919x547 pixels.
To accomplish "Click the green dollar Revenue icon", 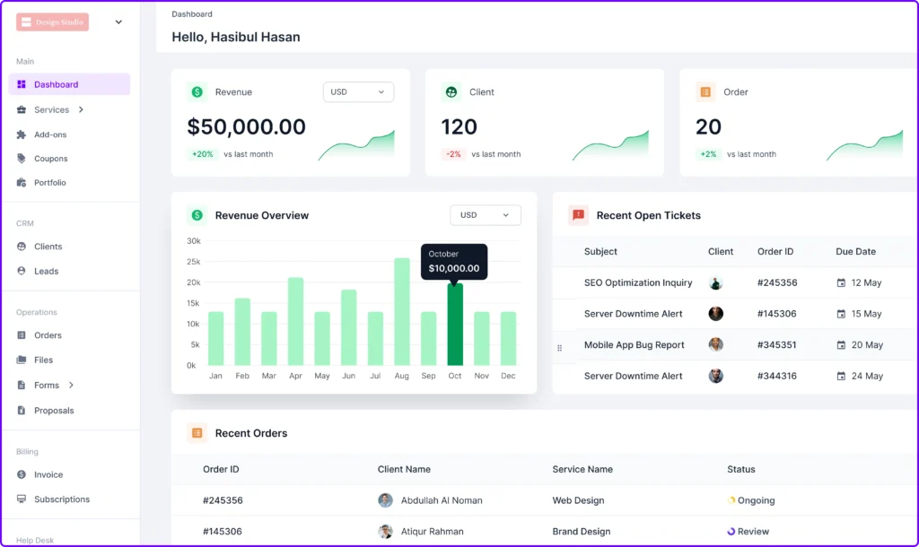I will point(197,91).
